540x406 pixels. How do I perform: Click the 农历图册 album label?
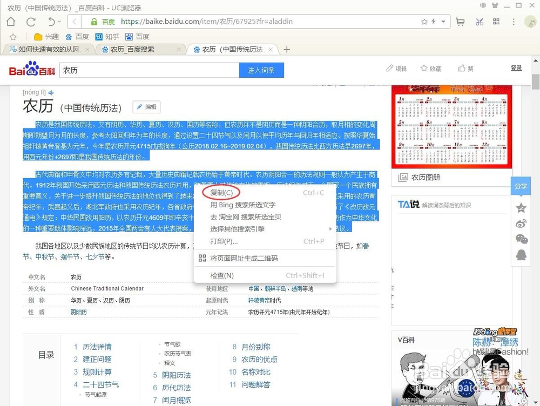pyautogui.click(x=426, y=177)
